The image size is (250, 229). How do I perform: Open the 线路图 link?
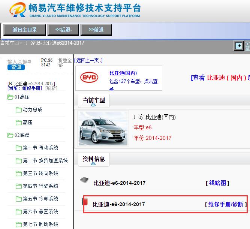pos(217,183)
